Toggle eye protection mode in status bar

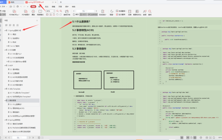[x=182, y=138]
